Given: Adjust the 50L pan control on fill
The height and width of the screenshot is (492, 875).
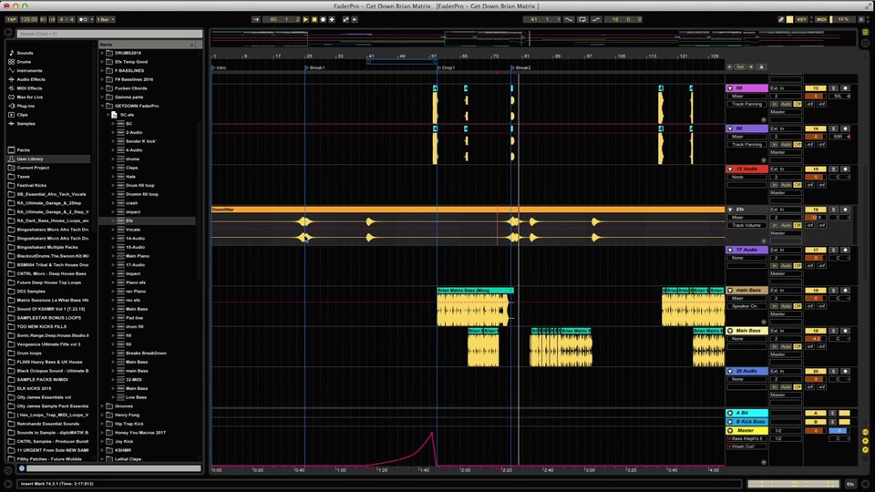Looking at the screenshot, I should pos(839,97).
